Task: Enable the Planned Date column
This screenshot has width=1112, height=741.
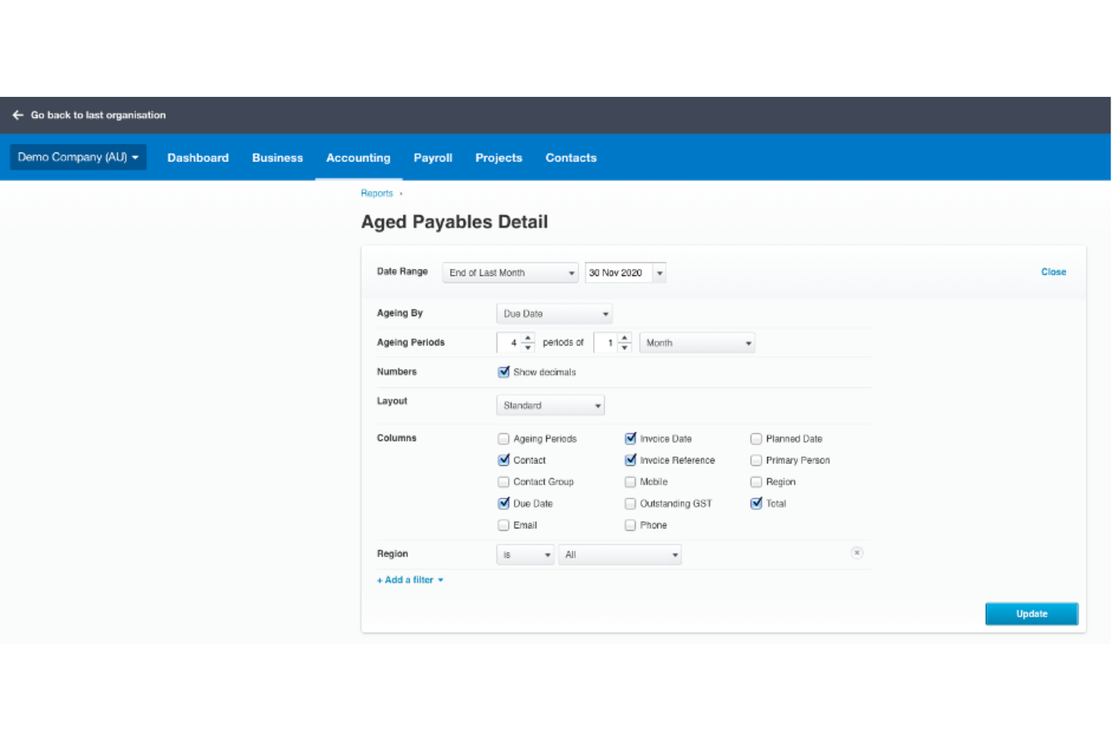Action: pyautogui.click(x=756, y=438)
